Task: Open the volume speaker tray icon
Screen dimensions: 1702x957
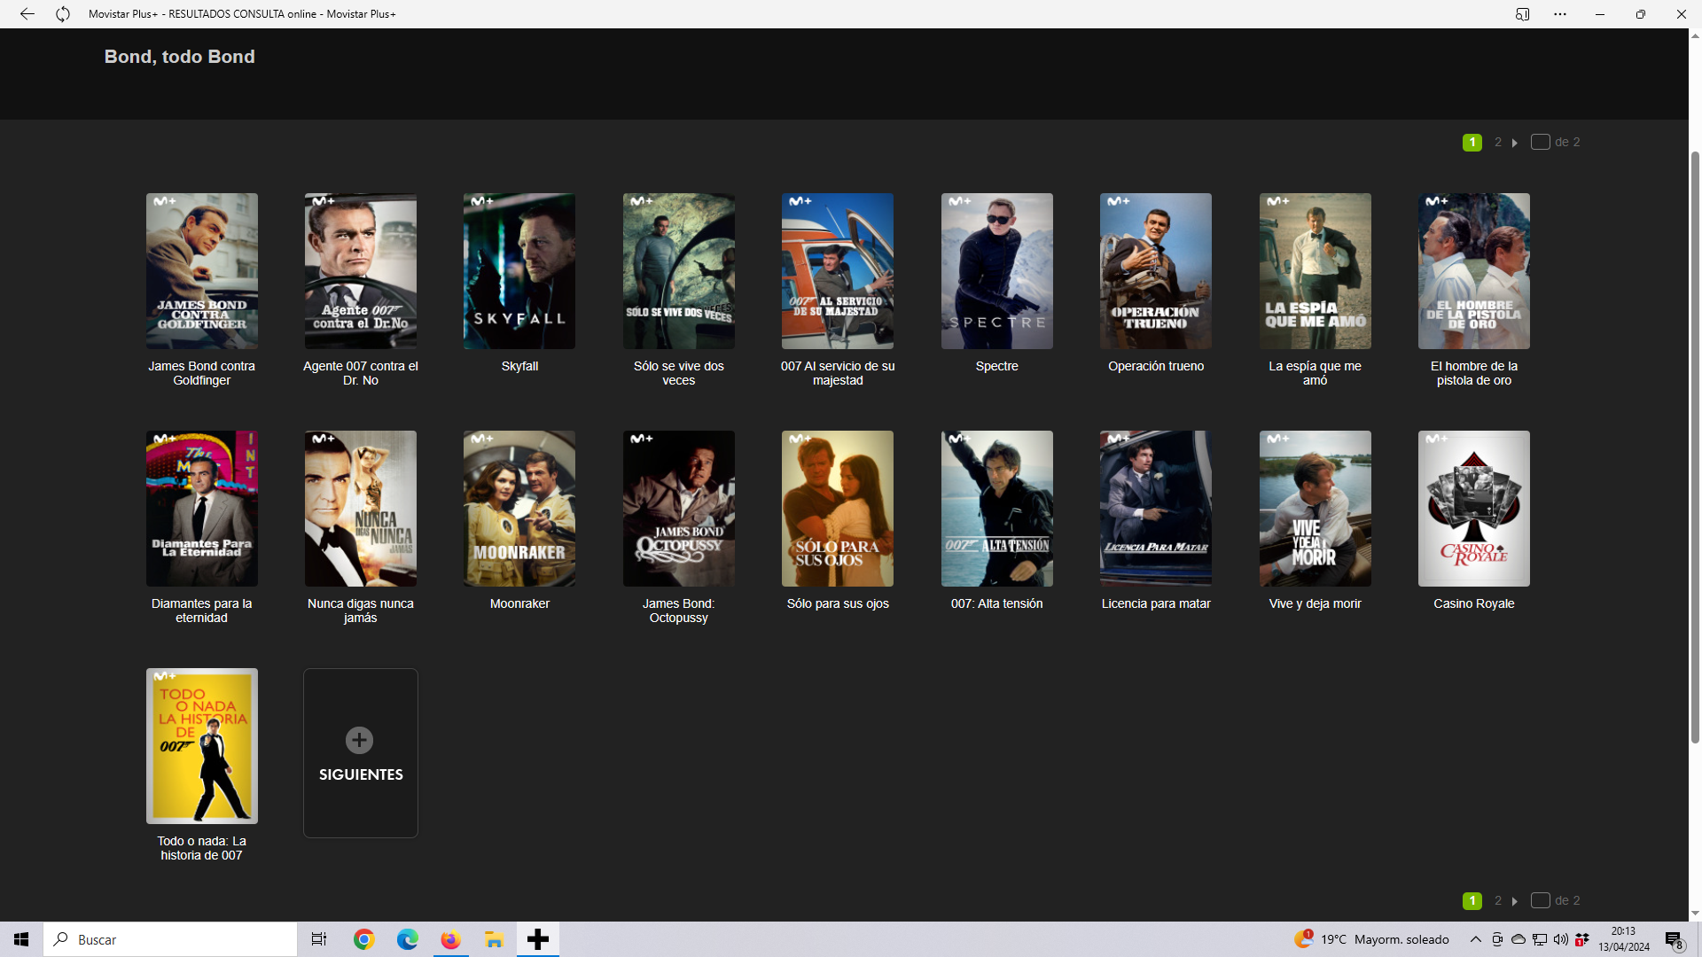Action: 1561,939
